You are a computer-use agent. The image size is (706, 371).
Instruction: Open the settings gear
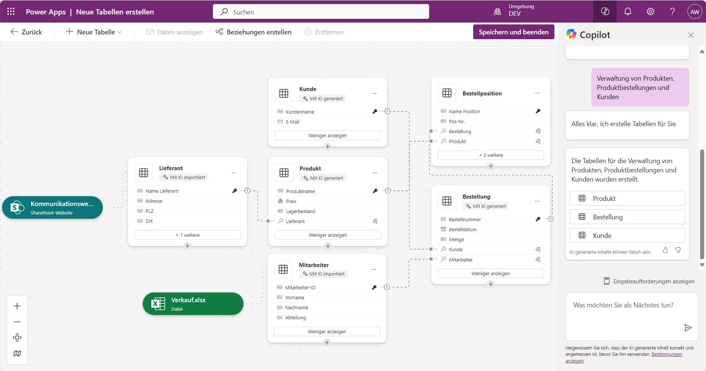[x=650, y=11]
